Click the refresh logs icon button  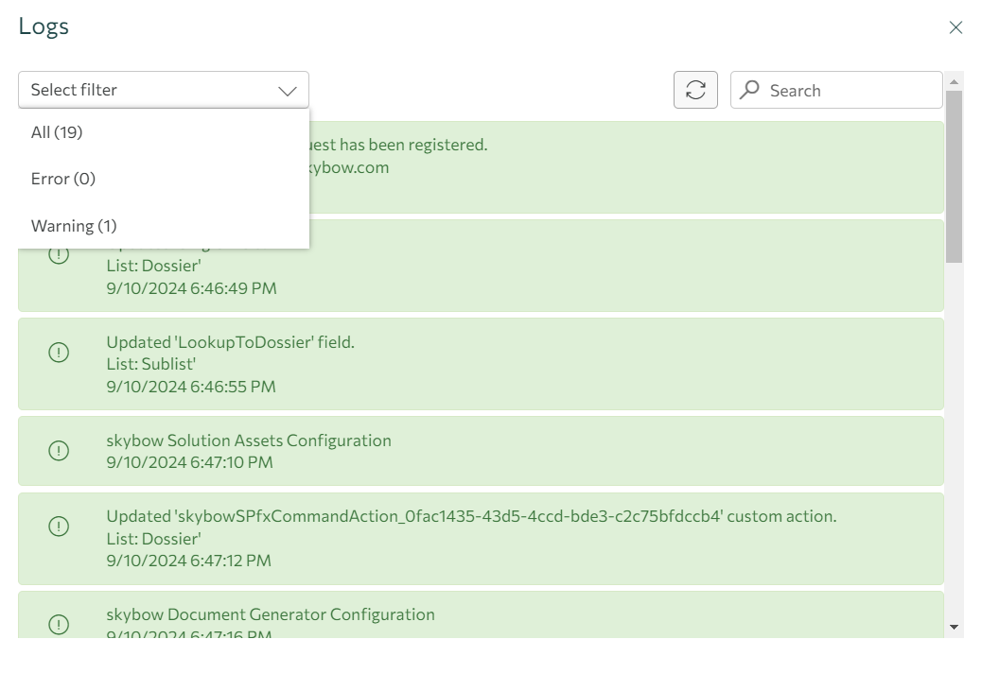(x=695, y=90)
